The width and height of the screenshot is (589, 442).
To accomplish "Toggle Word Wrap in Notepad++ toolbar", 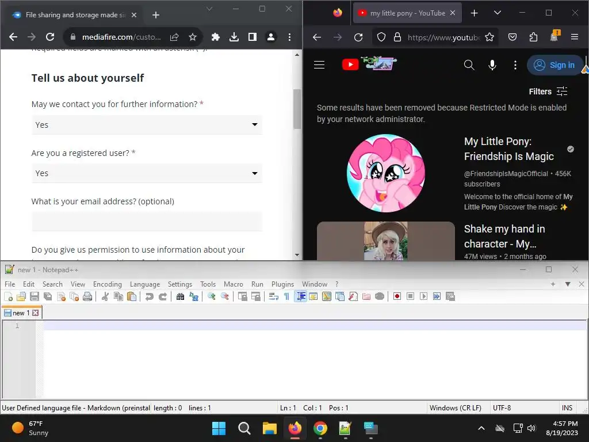I will (273, 296).
